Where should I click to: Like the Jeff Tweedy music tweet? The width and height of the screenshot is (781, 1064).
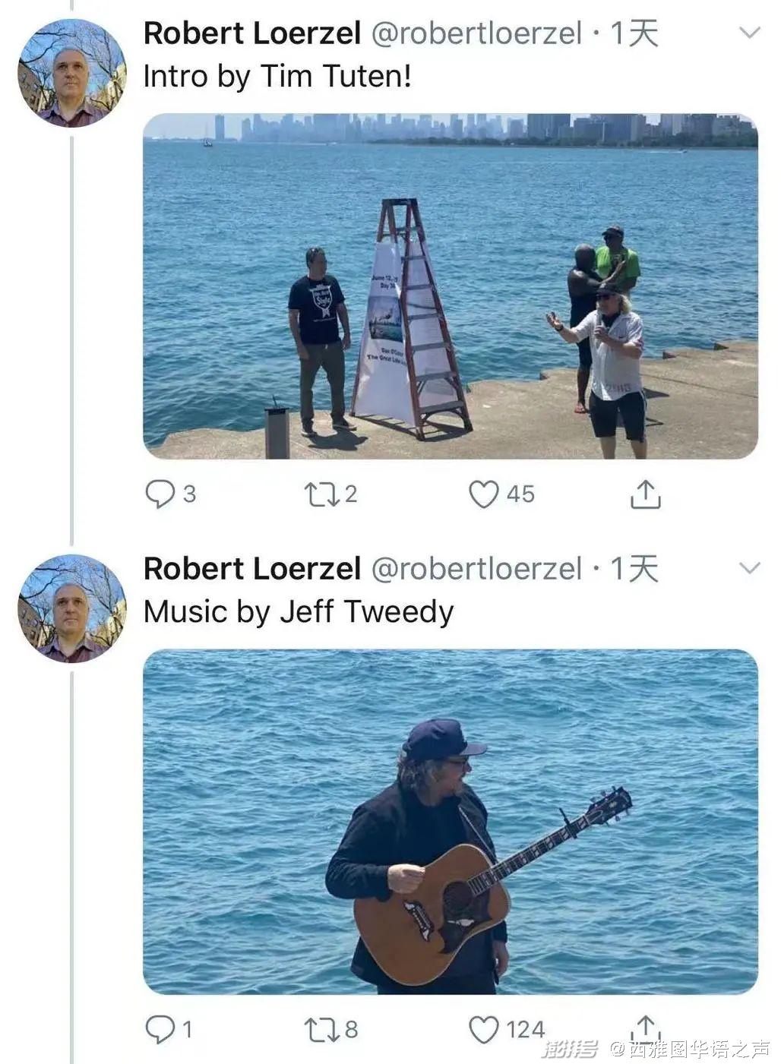point(483,1029)
